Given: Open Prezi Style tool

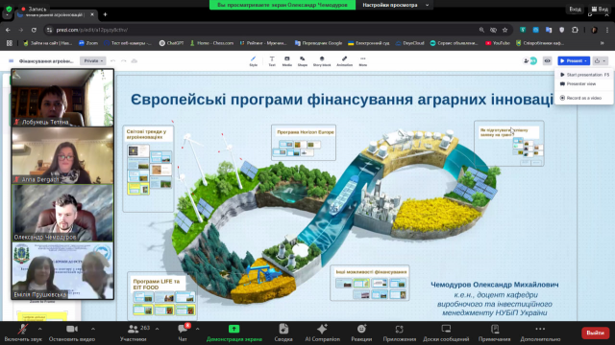Looking at the screenshot, I should pyautogui.click(x=254, y=61).
